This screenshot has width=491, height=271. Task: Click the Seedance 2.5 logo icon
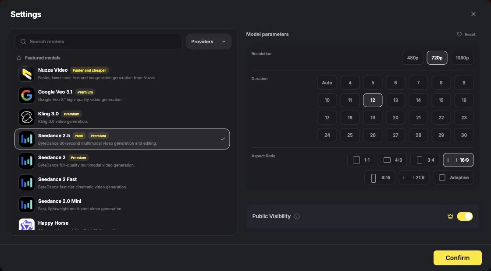pyautogui.click(x=27, y=139)
